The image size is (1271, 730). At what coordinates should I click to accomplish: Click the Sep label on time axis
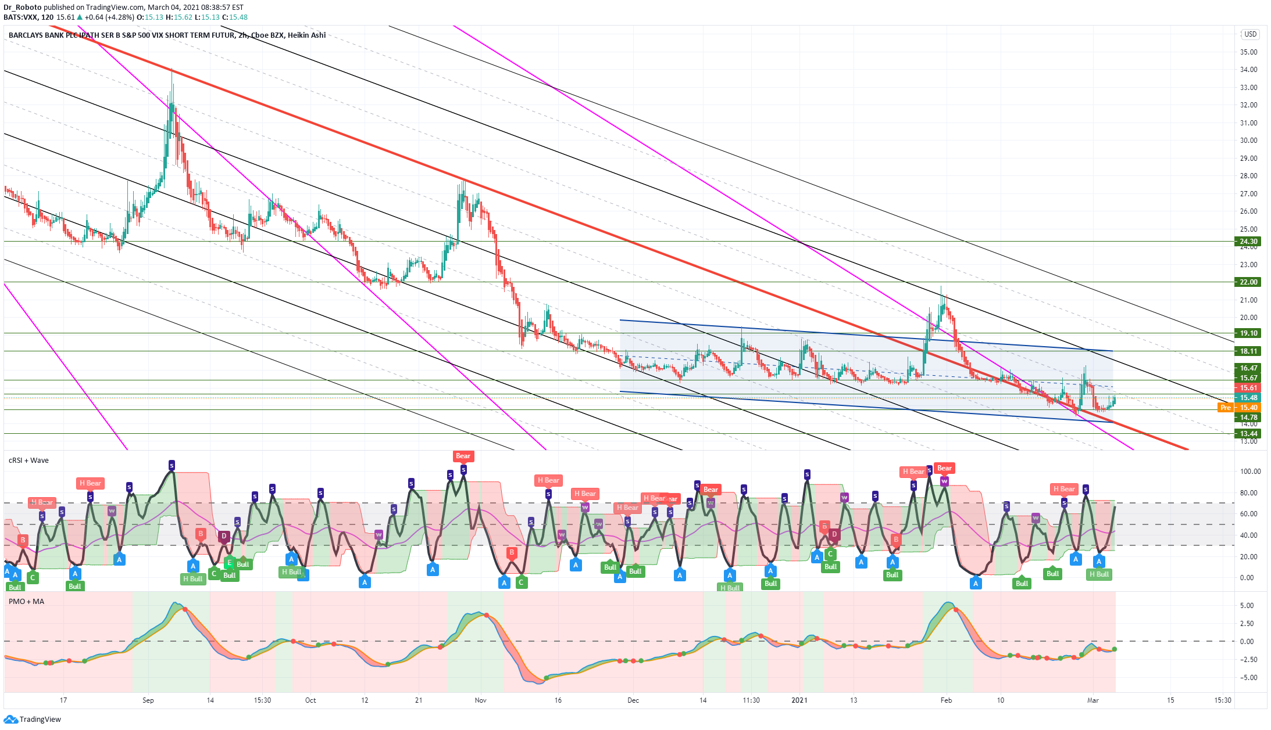coord(148,700)
